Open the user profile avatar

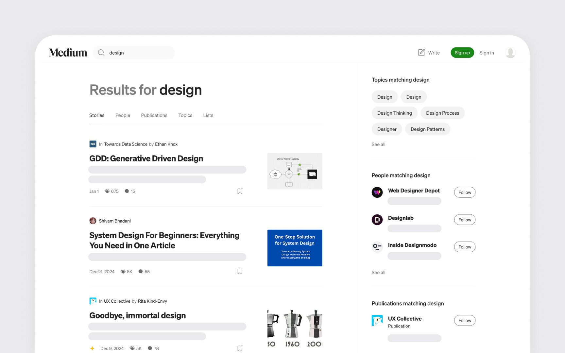coord(510,53)
